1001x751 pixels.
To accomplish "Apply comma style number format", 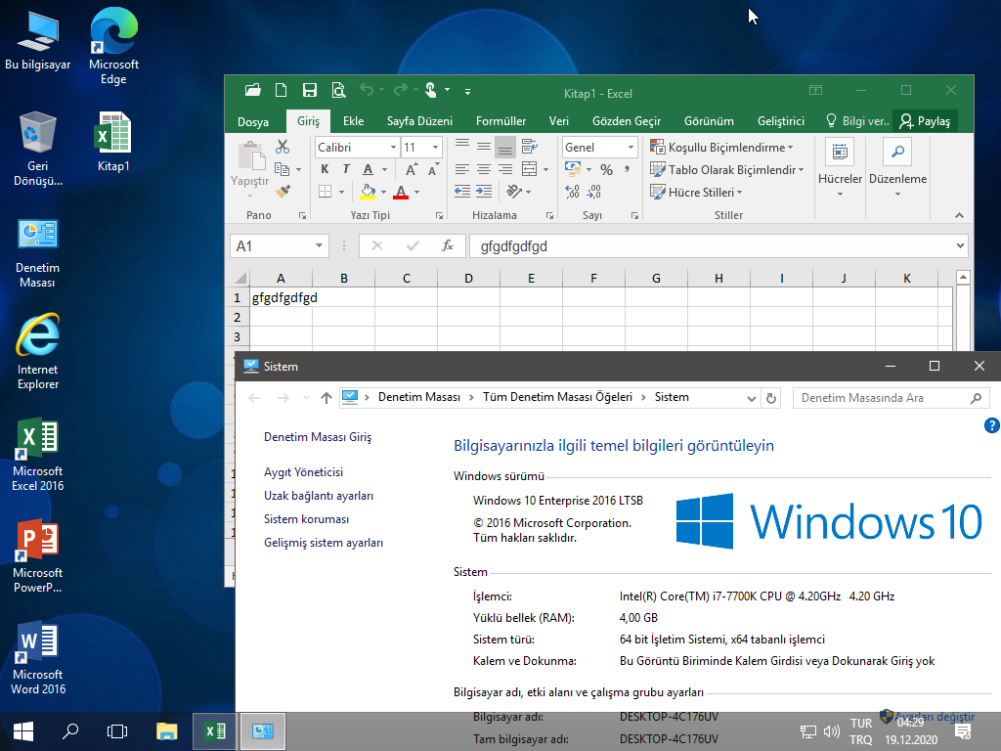I will [628, 169].
